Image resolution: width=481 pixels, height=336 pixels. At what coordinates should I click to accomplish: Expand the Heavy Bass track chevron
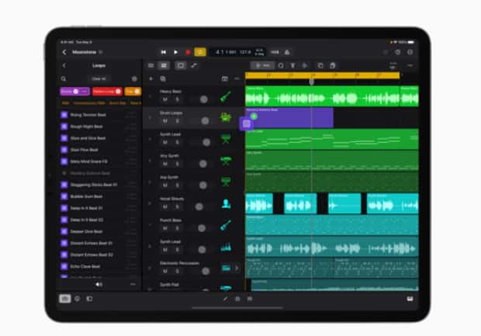click(x=151, y=96)
